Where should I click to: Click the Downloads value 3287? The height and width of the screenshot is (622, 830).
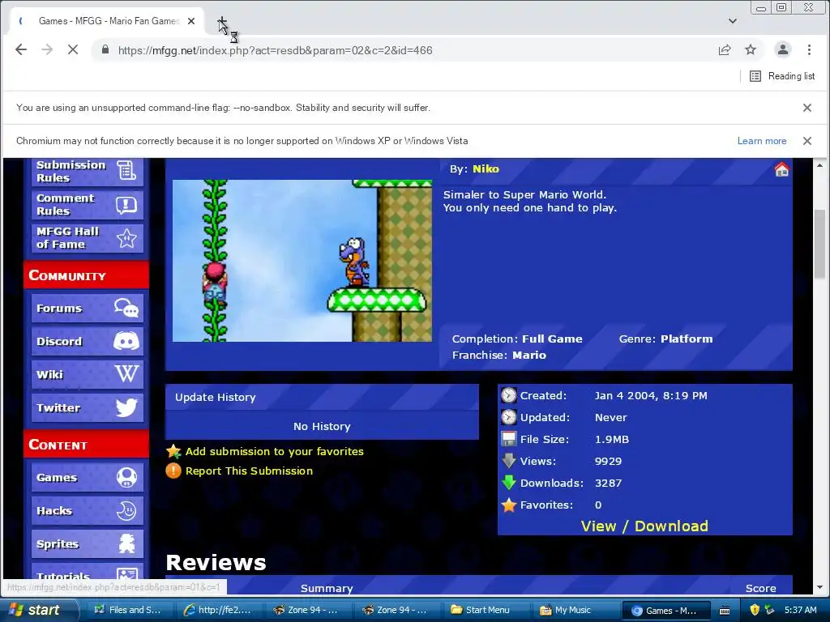(608, 483)
